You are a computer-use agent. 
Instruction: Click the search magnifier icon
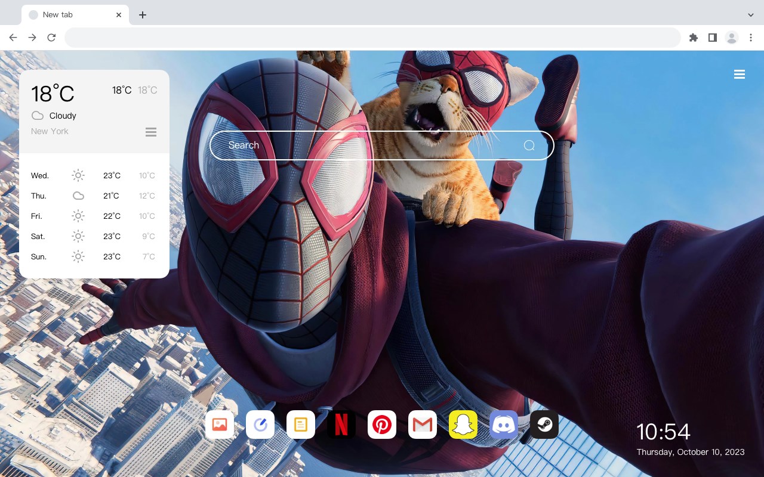[529, 145]
